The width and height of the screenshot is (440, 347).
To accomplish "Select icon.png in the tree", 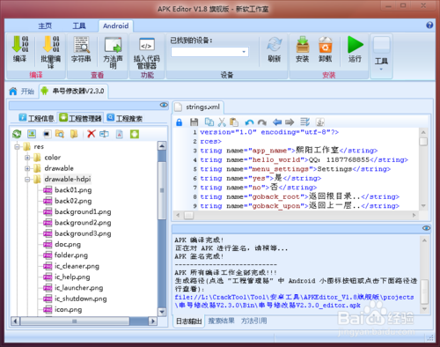I will (68, 310).
